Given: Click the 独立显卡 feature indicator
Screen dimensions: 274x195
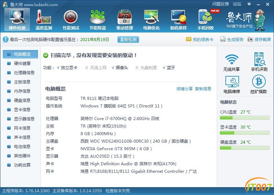Looking at the screenshot, I should pos(67,68).
